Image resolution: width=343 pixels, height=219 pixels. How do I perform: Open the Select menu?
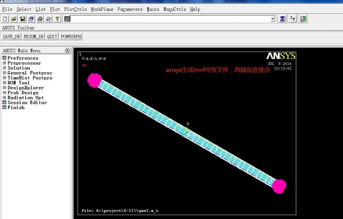pos(24,9)
